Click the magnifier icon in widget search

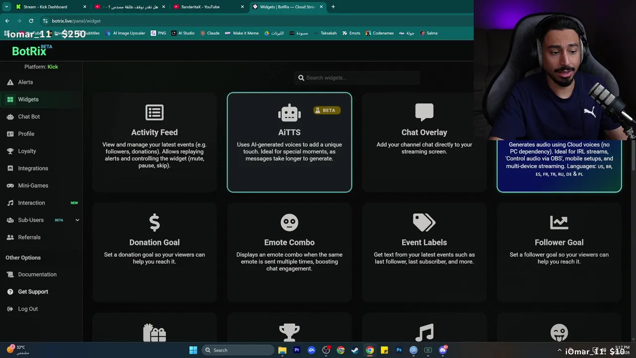pyautogui.click(x=301, y=78)
